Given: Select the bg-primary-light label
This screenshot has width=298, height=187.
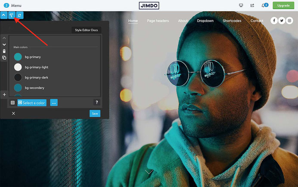Looking at the screenshot, I should point(37,67).
